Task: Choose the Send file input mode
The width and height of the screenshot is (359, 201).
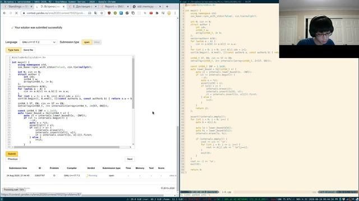Action: [x=28, y=50]
